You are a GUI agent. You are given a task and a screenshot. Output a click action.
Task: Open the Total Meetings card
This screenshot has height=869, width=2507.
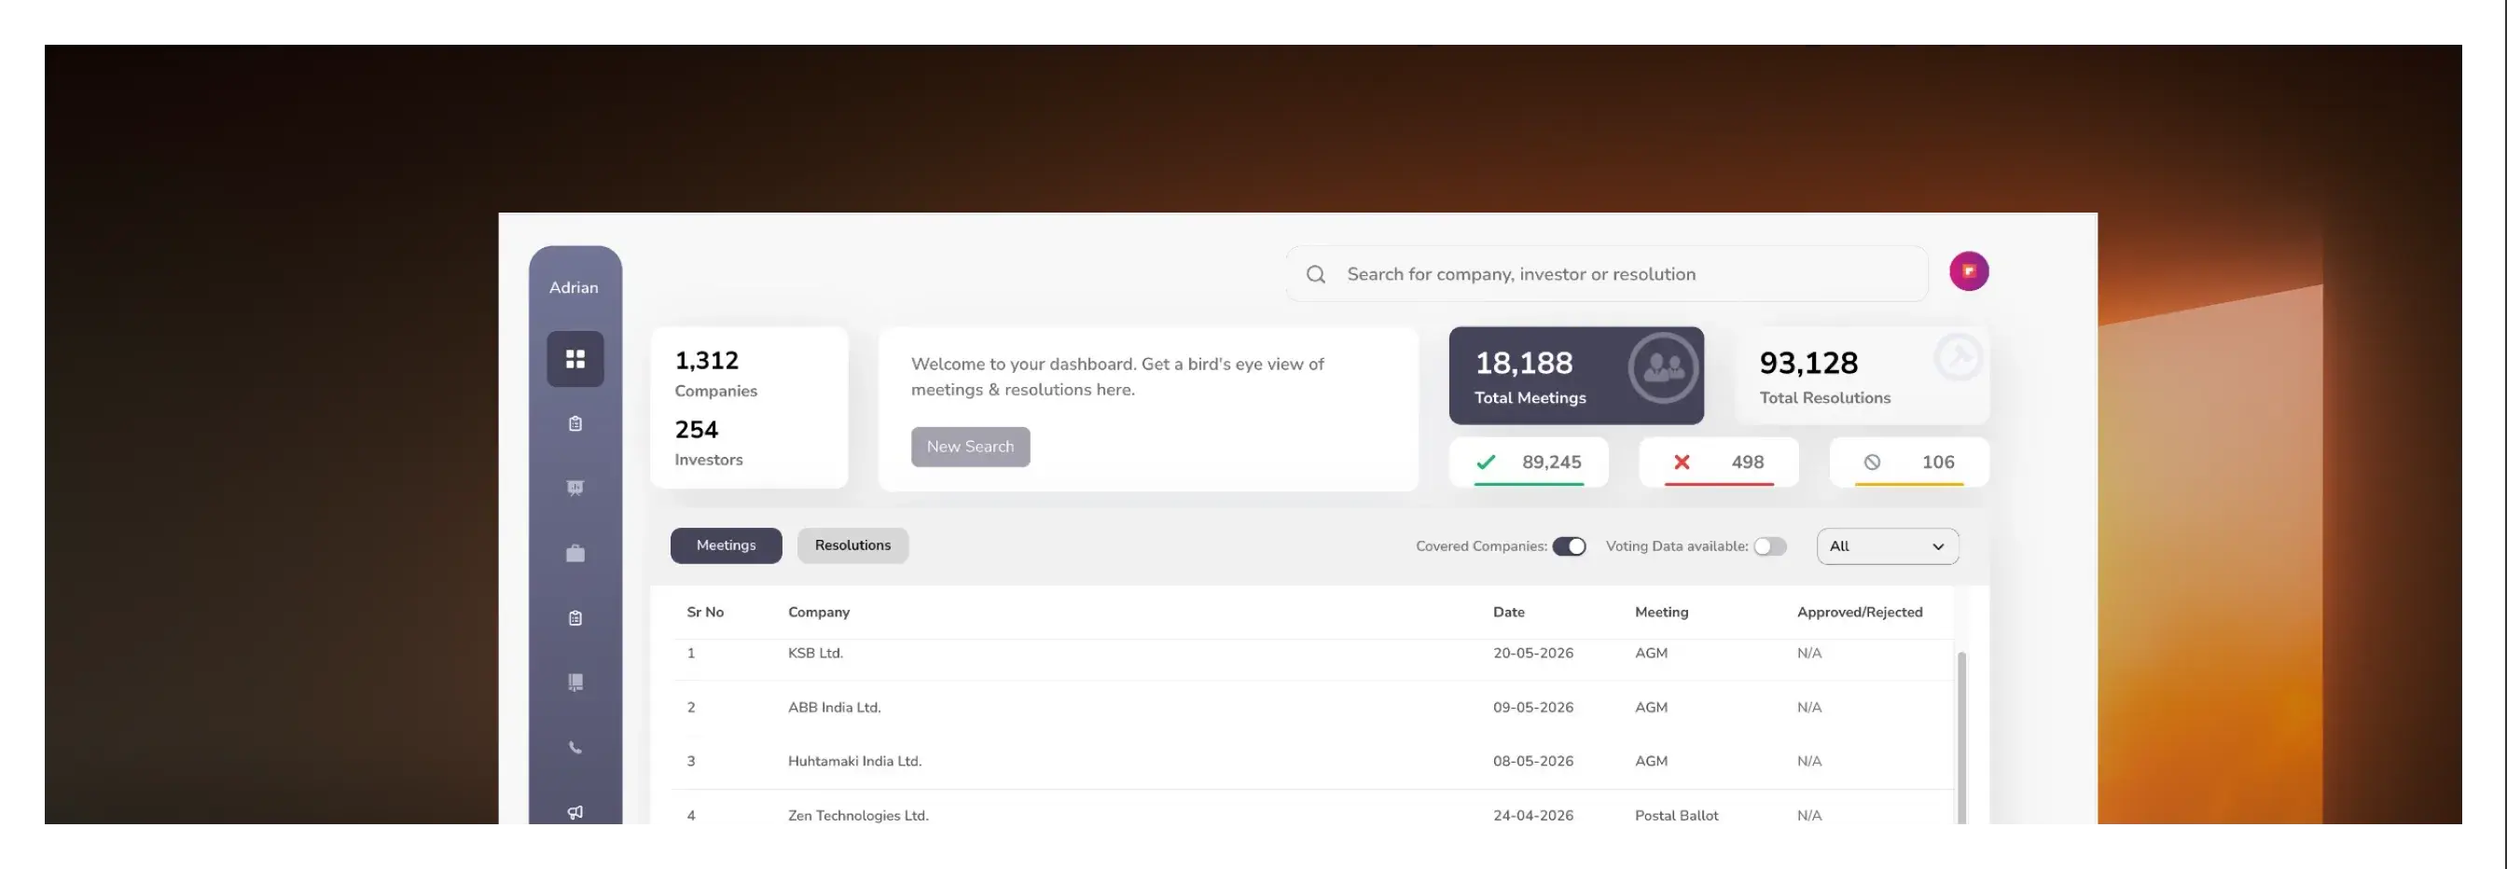pos(1575,376)
